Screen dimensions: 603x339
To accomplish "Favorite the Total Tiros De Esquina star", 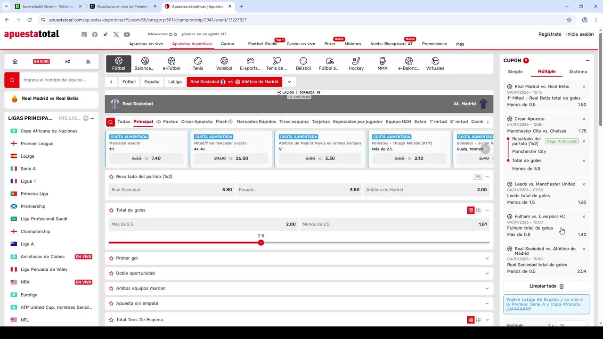I will pyautogui.click(x=111, y=320).
